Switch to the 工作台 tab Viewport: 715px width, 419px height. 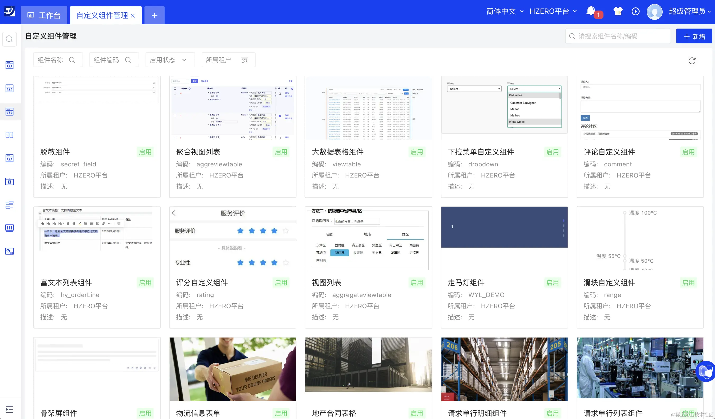click(44, 15)
